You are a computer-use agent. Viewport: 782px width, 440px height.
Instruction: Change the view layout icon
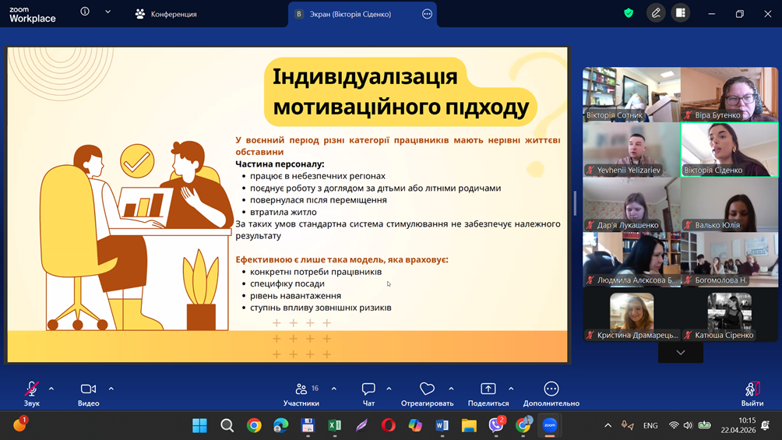click(x=681, y=13)
